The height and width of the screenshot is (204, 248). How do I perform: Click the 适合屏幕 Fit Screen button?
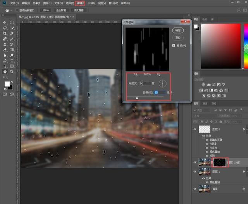tap(61, 10)
